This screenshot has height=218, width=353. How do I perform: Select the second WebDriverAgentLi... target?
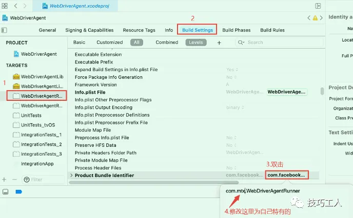point(38,86)
